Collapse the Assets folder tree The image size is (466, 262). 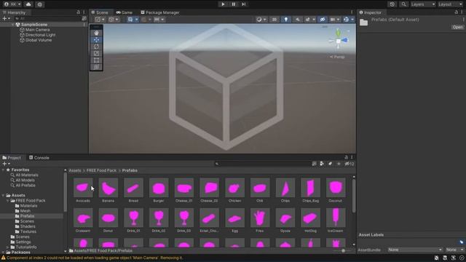click(x=3, y=196)
